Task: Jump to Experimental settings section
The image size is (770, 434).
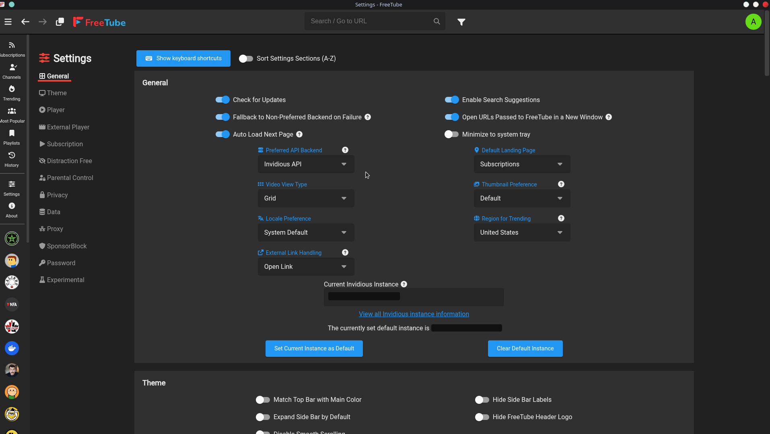Action: [x=62, y=280]
